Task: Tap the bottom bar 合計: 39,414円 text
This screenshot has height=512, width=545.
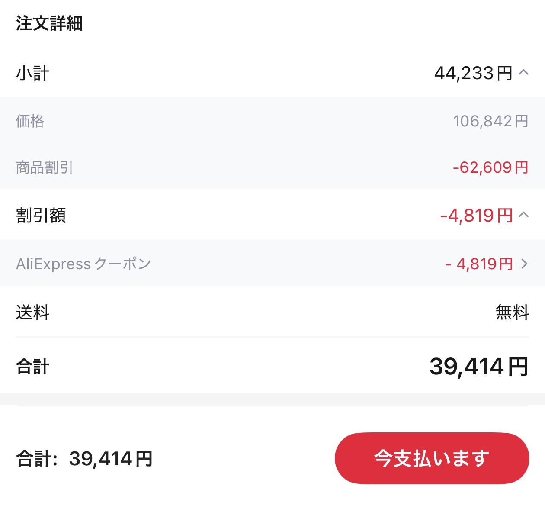Action: coord(84,459)
